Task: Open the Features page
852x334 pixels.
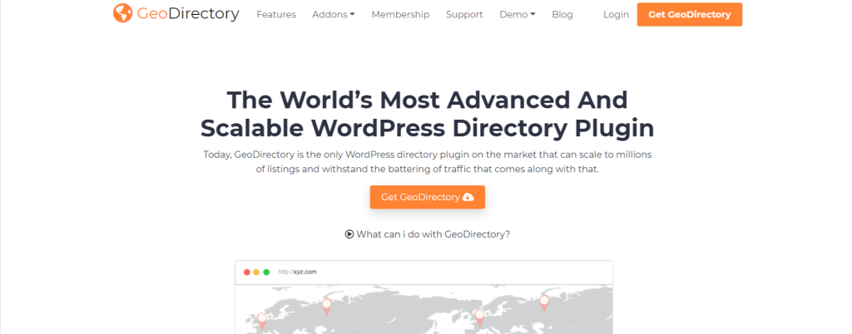Action: point(276,14)
